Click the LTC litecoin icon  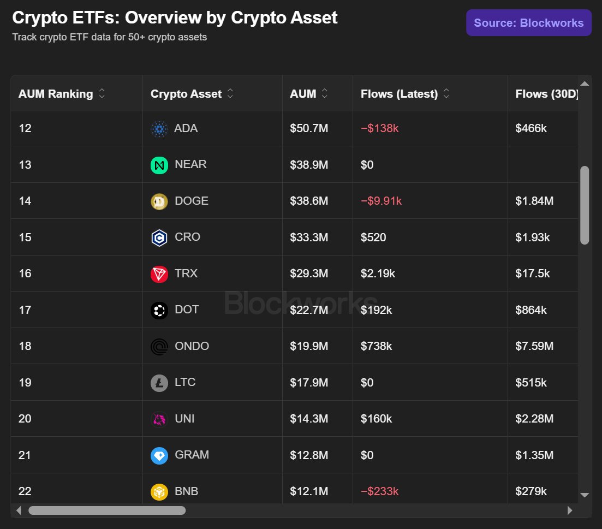coord(159,383)
